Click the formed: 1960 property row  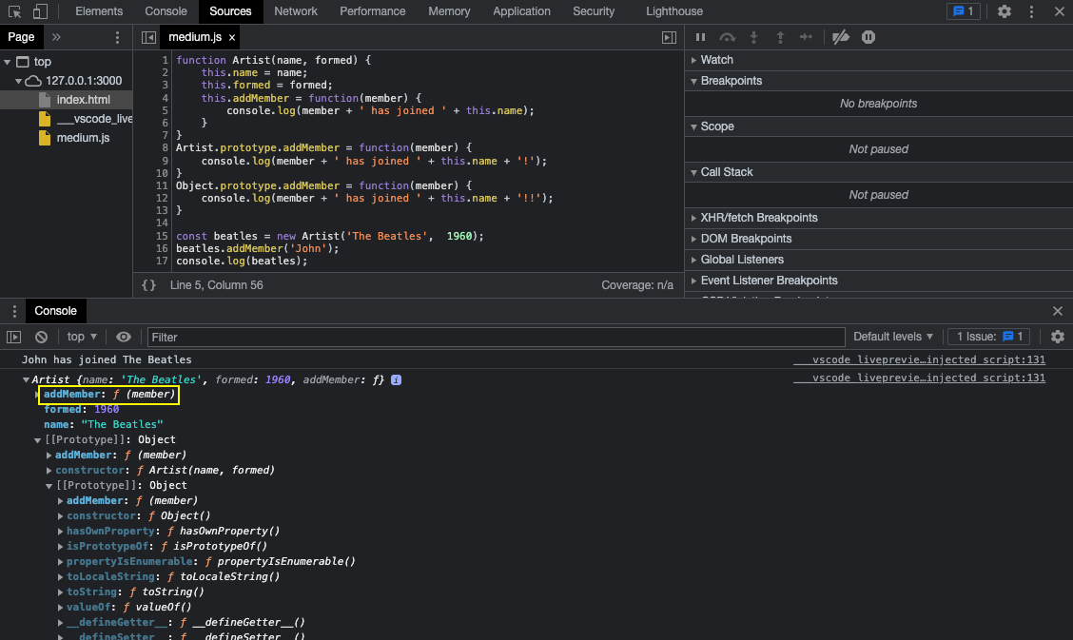pyautogui.click(x=82, y=410)
